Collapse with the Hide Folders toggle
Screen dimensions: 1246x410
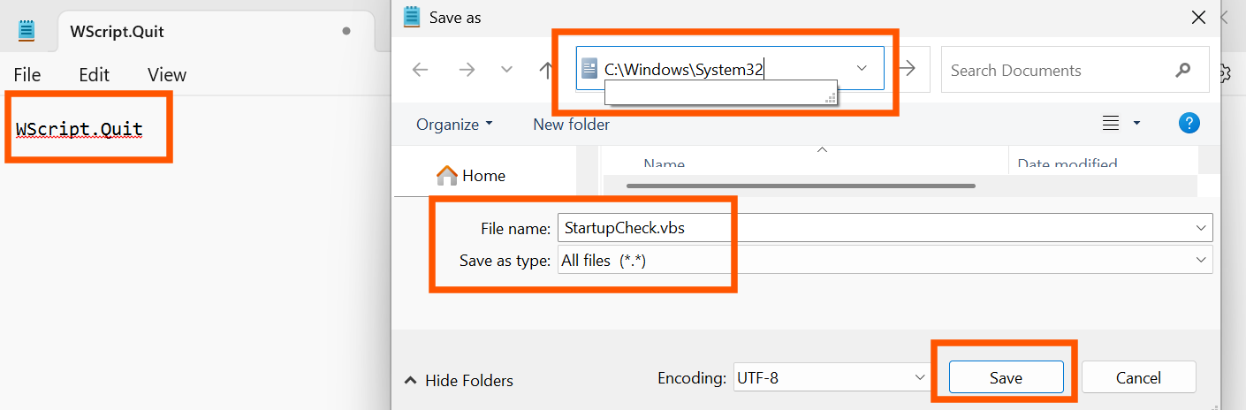pos(459,381)
